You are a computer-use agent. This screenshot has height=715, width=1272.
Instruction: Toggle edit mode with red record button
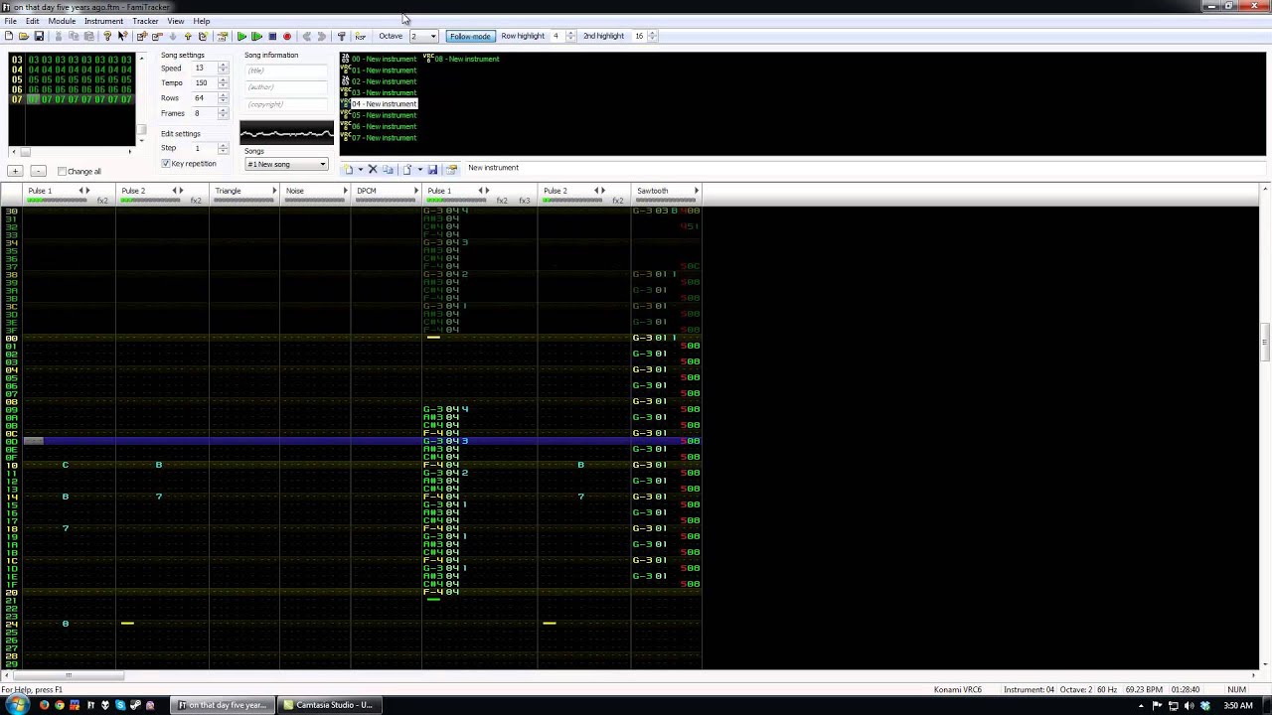click(287, 36)
